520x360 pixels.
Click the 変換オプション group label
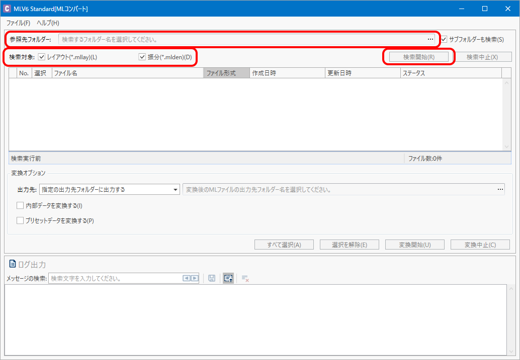coord(28,173)
